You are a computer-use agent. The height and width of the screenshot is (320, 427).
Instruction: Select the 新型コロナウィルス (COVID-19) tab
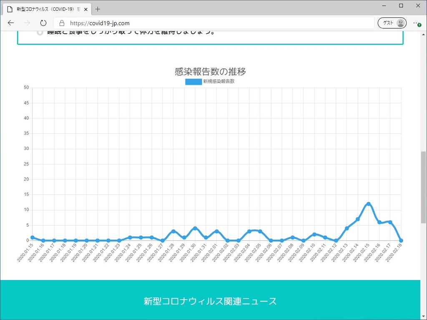pyautogui.click(x=46, y=9)
